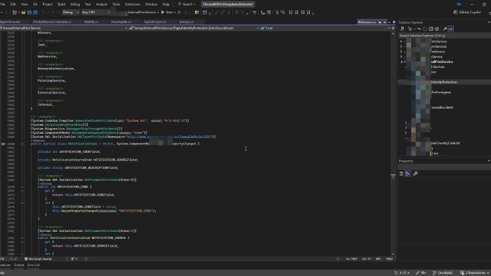The image size is (491, 276).
Task: Collapse the NOTIFICATION_CODE property fold
Action: [x=22, y=187]
